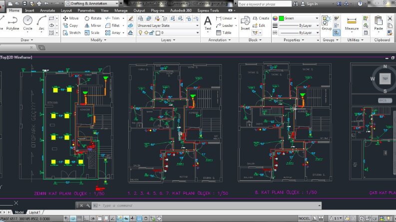Insert a block with Insert tool
This screenshot has height=222, width=396.
click(x=245, y=23)
